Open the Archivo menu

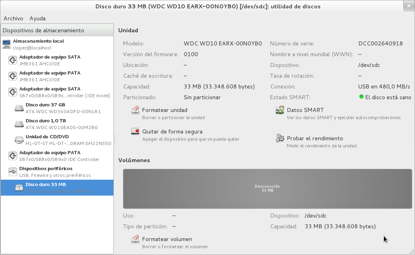click(13, 18)
